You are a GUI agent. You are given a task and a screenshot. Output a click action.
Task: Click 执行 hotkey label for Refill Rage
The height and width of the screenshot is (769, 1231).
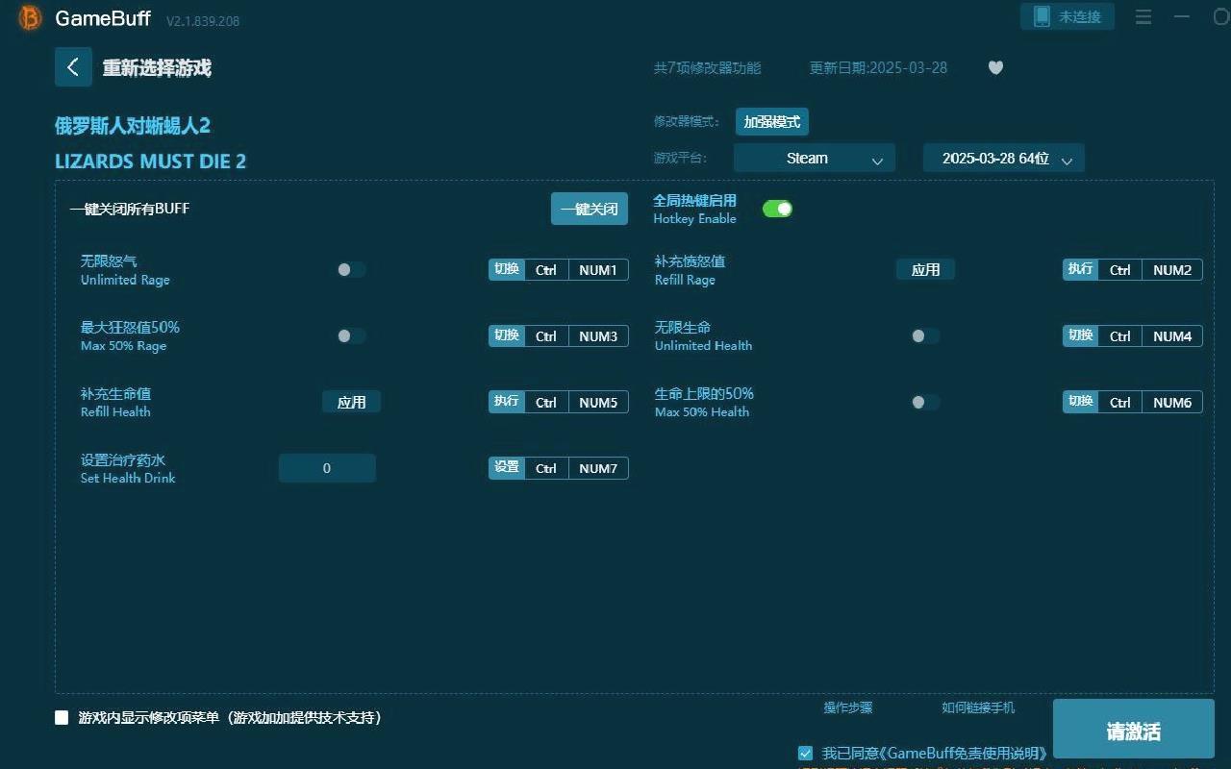click(1081, 270)
